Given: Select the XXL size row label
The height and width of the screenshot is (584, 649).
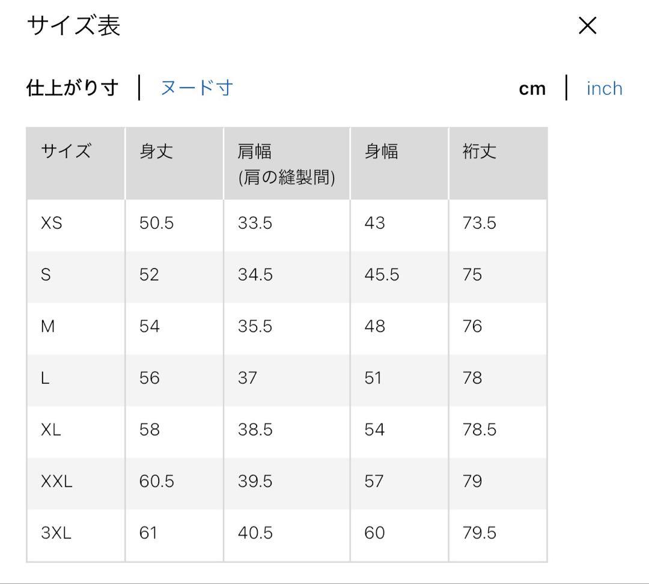Looking at the screenshot, I should [x=56, y=481].
